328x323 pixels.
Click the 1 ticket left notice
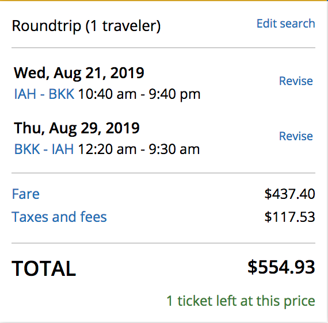pos(241,301)
